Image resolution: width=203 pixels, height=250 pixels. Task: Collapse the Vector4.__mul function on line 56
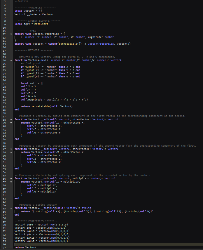tap(11, 178)
